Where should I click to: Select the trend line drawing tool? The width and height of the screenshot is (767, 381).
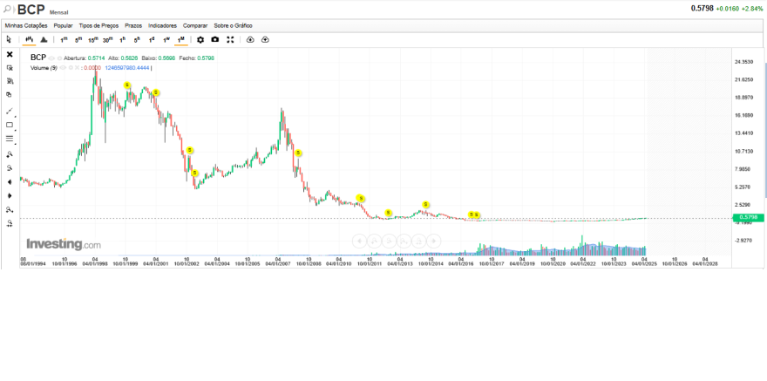pyautogui.click(x=10, y=111)
